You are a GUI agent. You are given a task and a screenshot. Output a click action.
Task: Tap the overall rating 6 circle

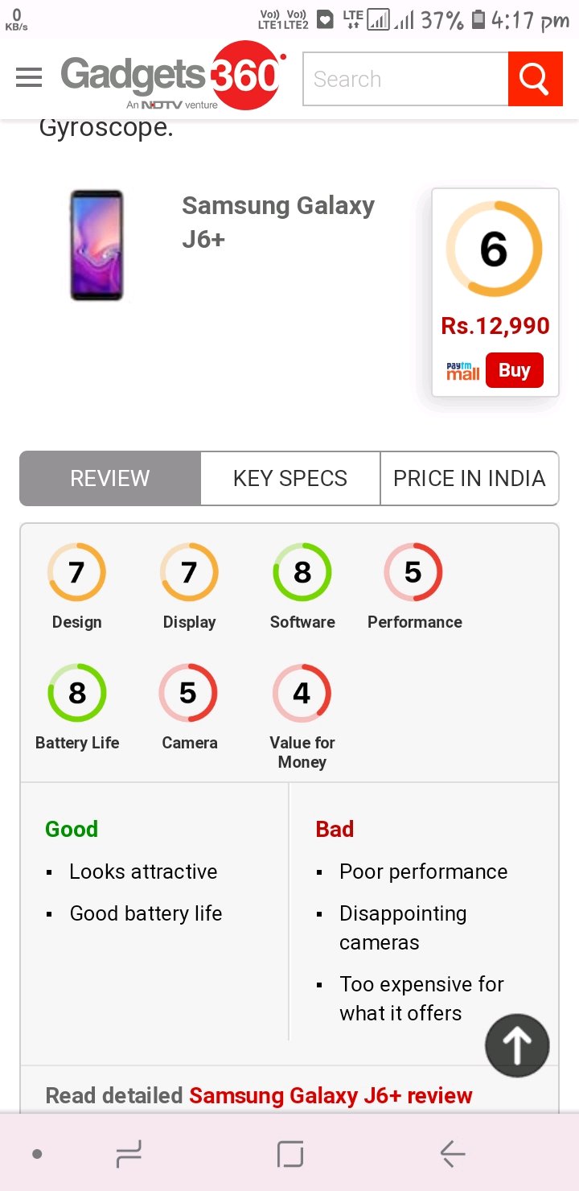(494, 249)
